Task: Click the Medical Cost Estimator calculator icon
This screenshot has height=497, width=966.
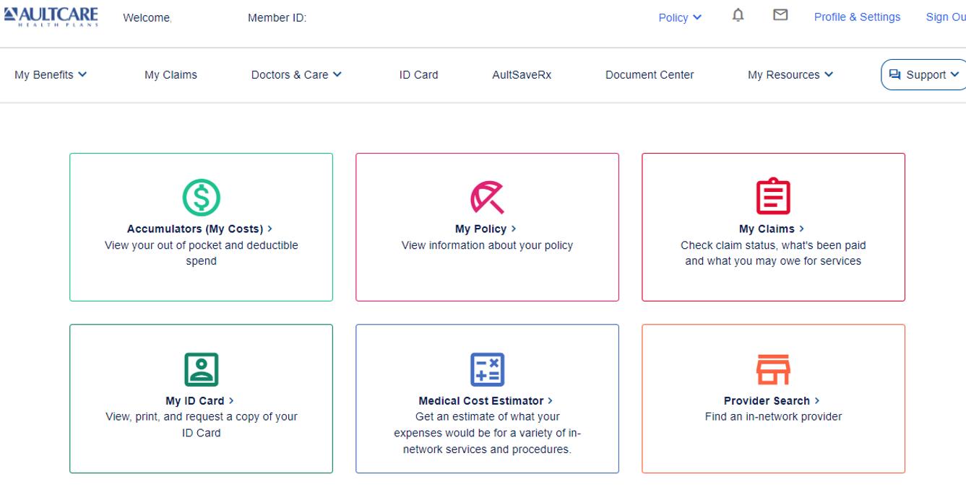Action: point(487,369)
